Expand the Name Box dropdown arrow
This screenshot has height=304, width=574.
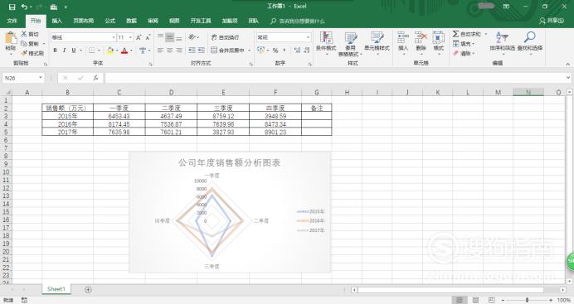point(41,78)
